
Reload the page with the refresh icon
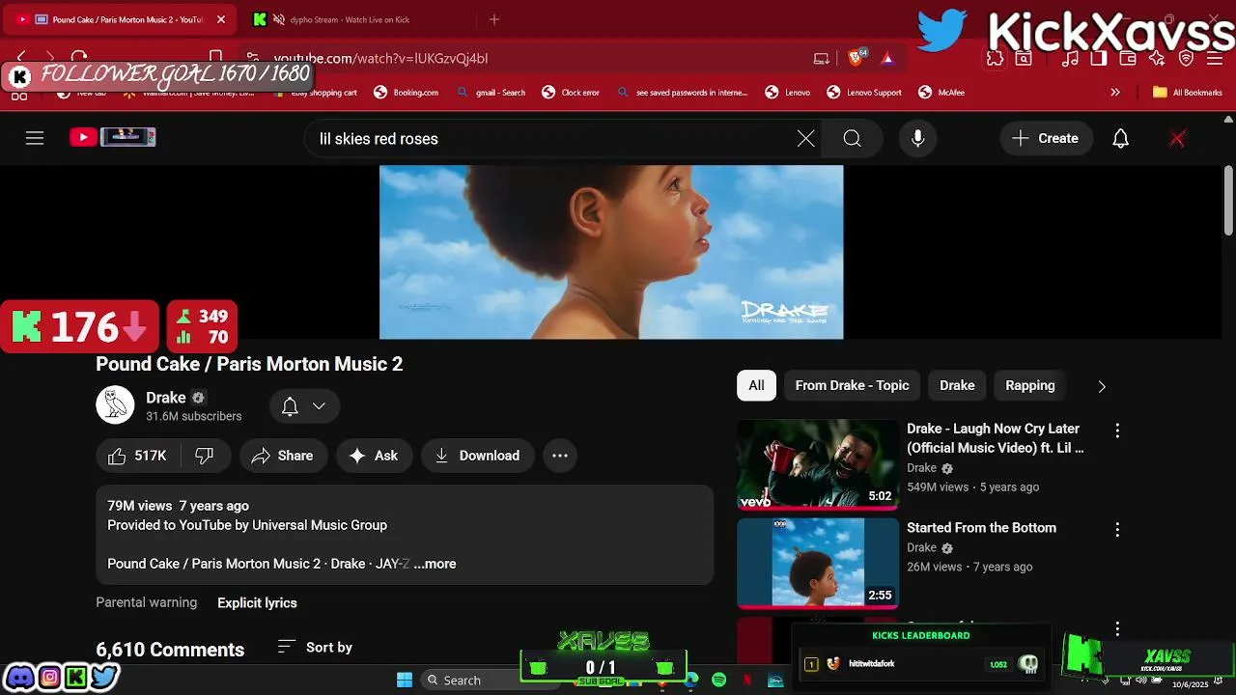79,57
